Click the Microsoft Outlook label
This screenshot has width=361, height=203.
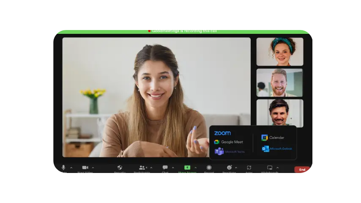pyautogui.click(x=281, y=148)
